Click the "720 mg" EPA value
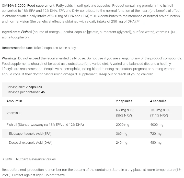Screen dimensions: 184x178 156,134
